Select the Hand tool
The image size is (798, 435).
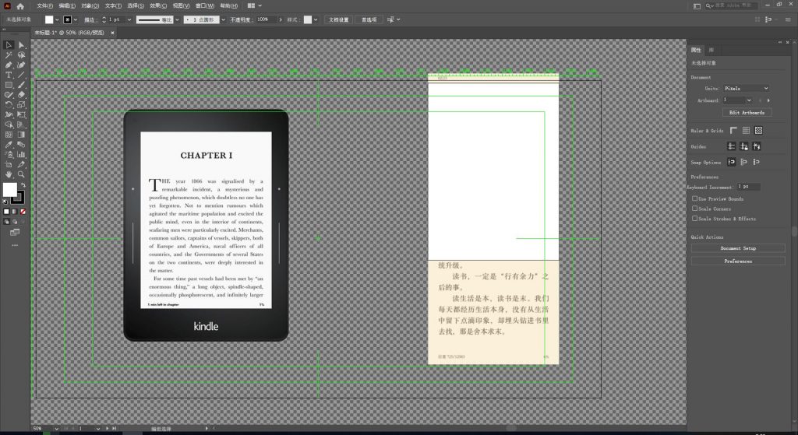(9, 174)
